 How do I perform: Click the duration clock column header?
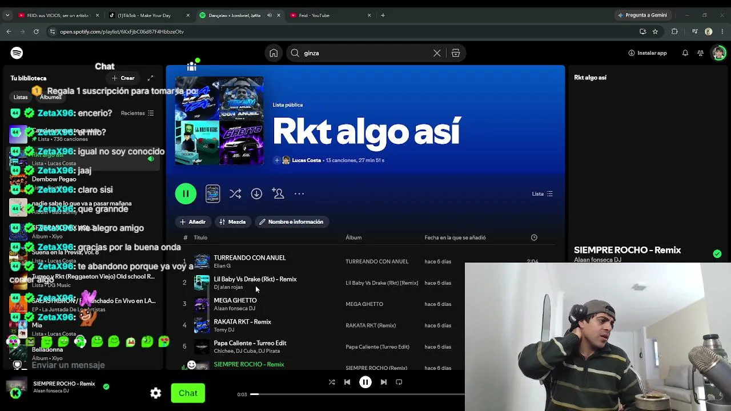coord(534,237)
